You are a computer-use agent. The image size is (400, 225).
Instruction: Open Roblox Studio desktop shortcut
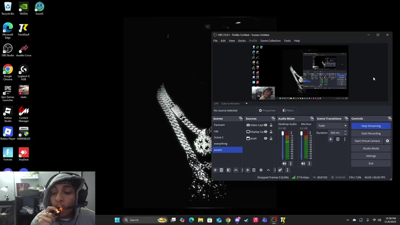(x=8, y=115)
